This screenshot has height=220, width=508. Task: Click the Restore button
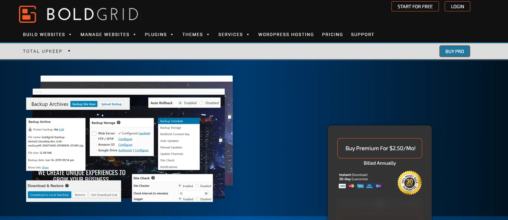pyautogui.click(x=80, y=195)
